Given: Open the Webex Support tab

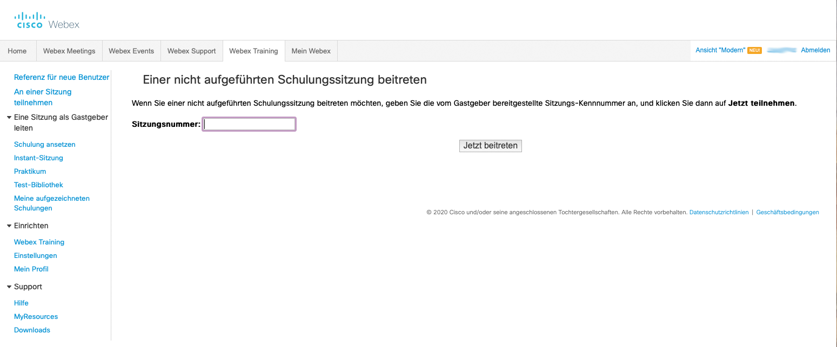Looking at the screenshot, I should [191, 51].
